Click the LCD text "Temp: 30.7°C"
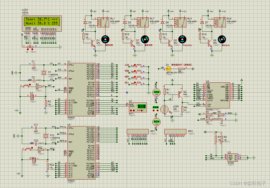The height and width of the screenshot is (188, 270). coord(37,19)
